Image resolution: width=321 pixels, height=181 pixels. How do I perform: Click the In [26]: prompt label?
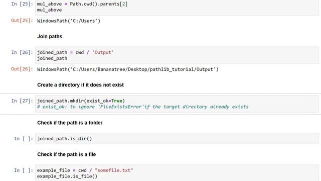[22, 52]
